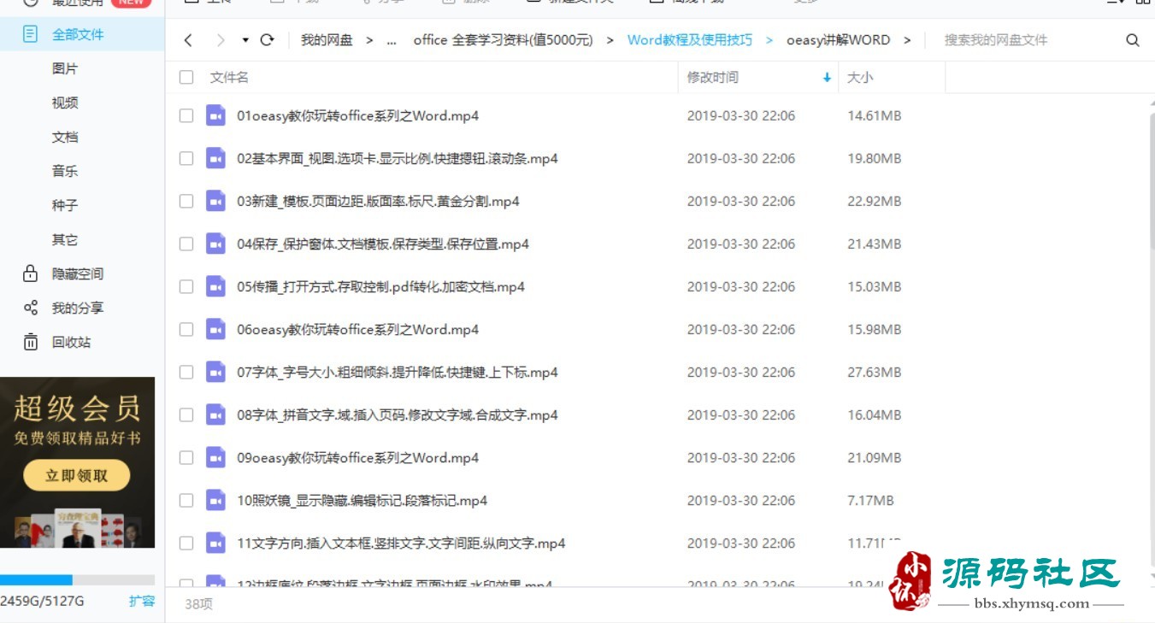The width and height of the screenshot is (1155, 623).
Task: Tick the select-all checkbox beside 文件名
Action: click(x=186, y=78)
